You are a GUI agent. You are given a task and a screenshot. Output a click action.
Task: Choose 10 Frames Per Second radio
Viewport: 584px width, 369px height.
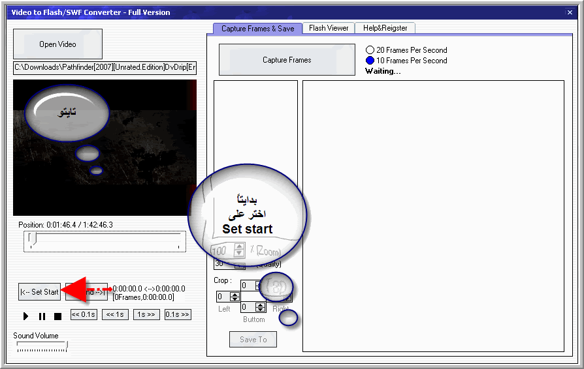370,61
